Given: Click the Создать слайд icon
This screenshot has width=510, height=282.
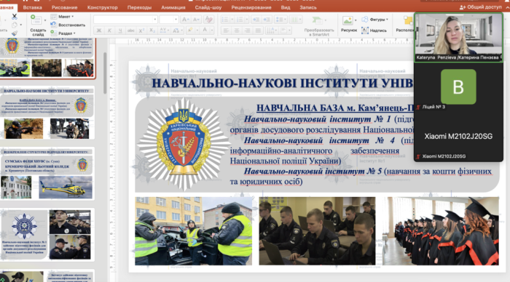Looking at the screenshot, I should (36, 20).
